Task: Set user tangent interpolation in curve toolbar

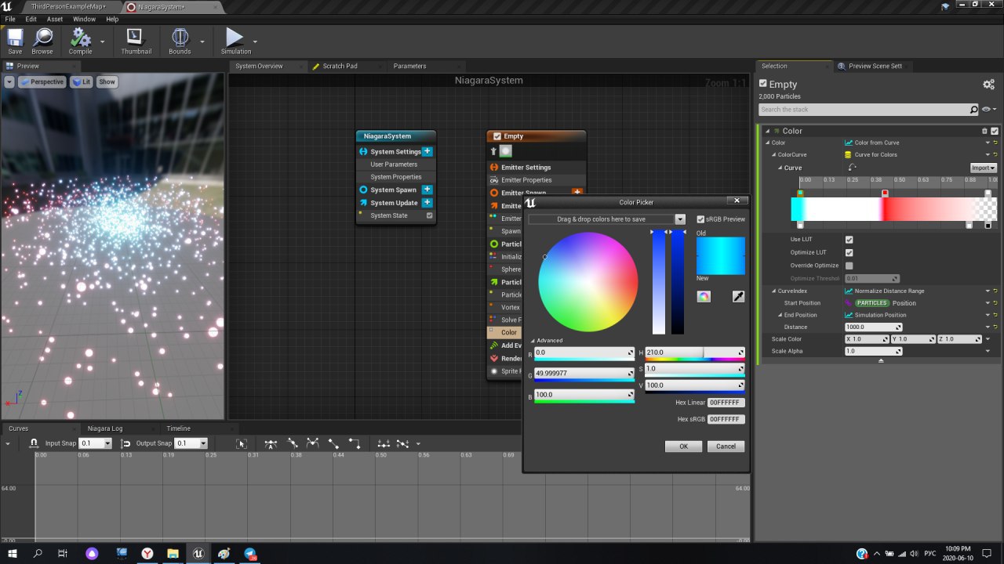Action: point(293,443)
